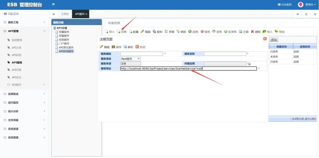The width and height of the screenshot is (319, 158).
Task: Select 权限服务 in the service tree
Action: [64, 40]
